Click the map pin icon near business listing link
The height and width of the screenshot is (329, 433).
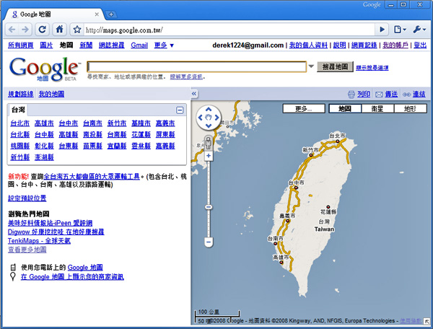pyautogui.click(x=13, y=276)
